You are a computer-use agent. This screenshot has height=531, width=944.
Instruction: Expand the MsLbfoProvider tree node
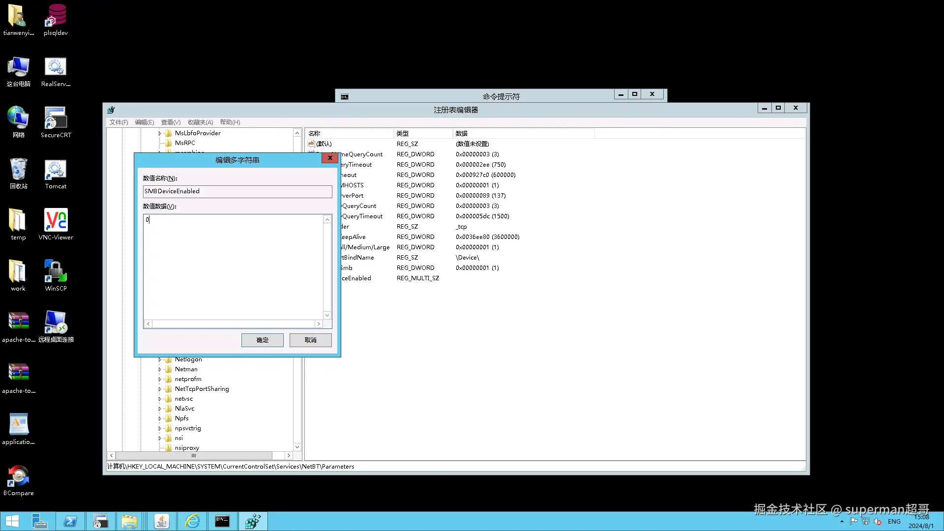click(160, 133)
